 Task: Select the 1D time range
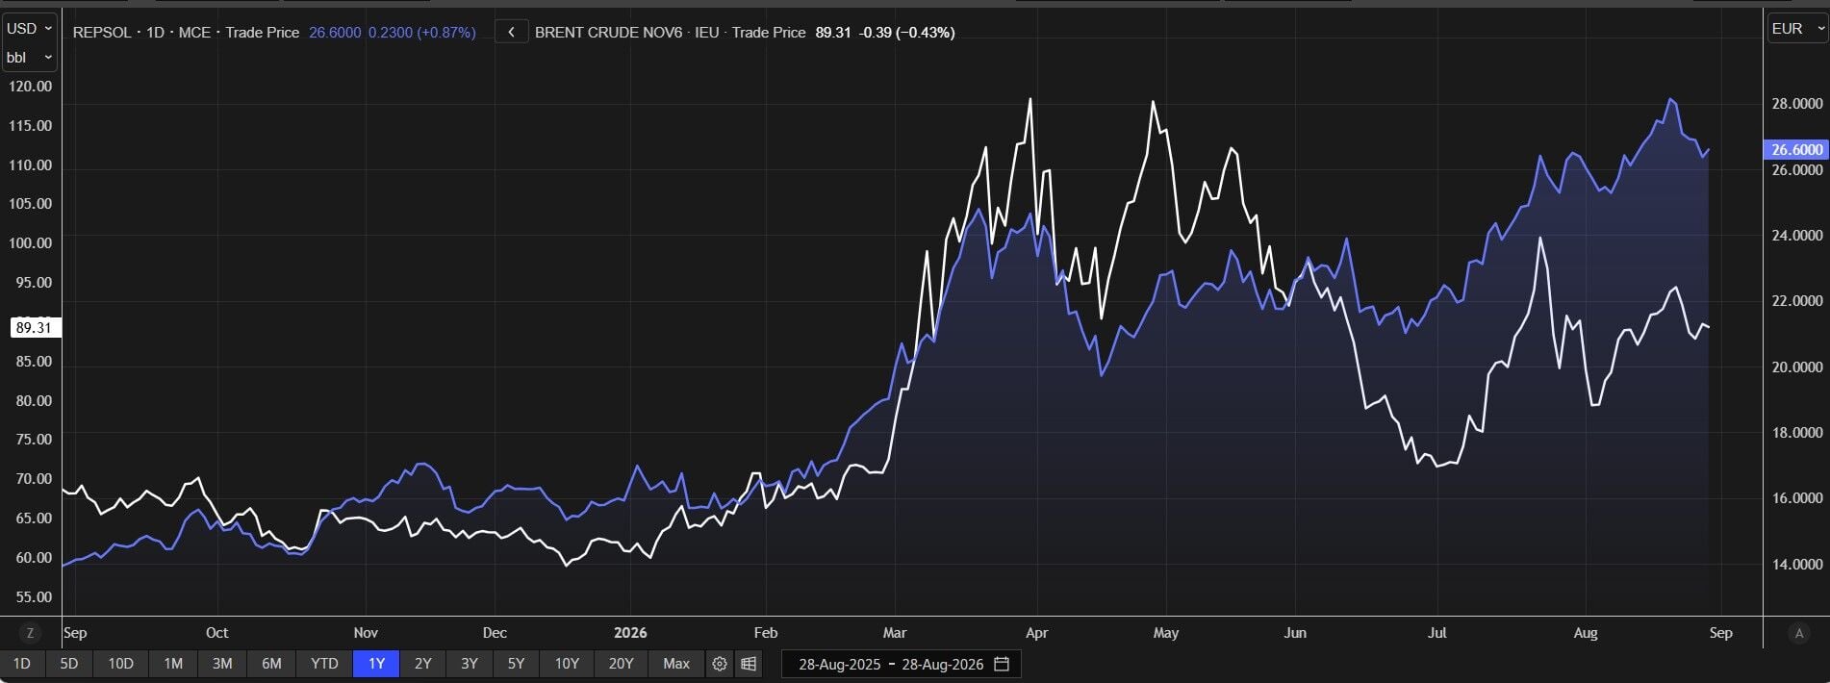(21, 664)
